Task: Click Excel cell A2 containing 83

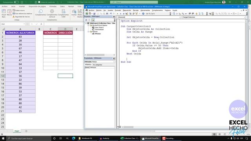Action: tap(20, 36)
